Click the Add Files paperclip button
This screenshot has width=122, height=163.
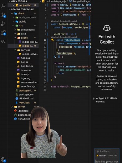tap(104, 151)
